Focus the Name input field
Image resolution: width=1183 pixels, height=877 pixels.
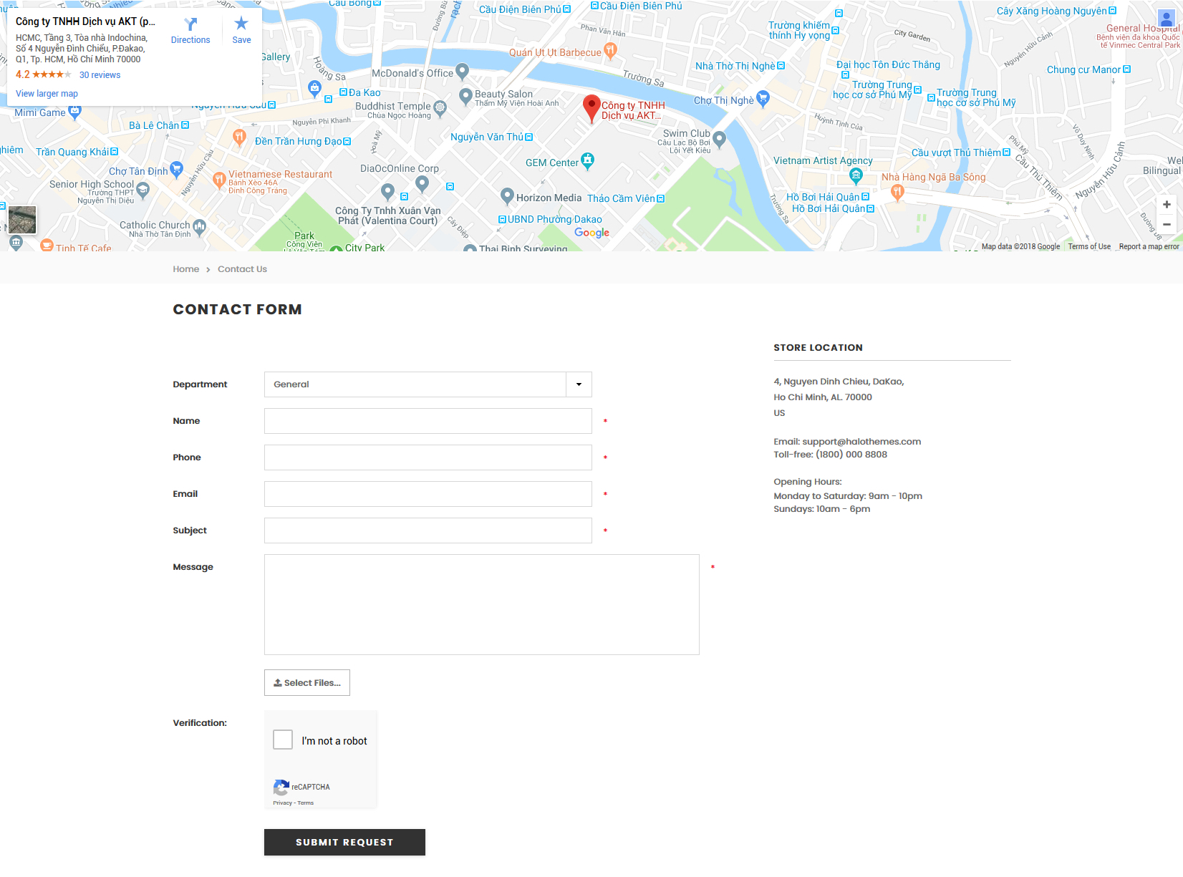428,421
